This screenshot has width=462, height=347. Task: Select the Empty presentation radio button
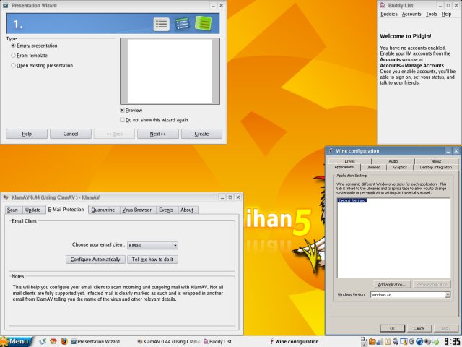[x=13, y=46]
